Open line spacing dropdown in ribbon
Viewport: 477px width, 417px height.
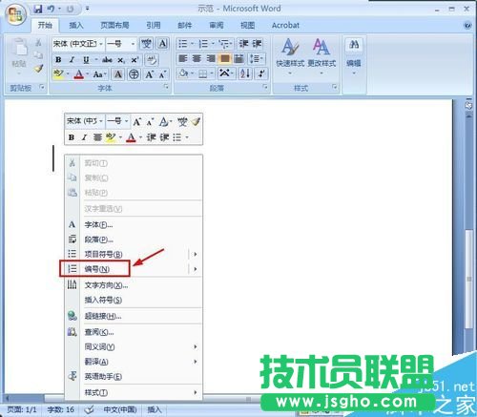pyautogui.click(x=257, y=58)
